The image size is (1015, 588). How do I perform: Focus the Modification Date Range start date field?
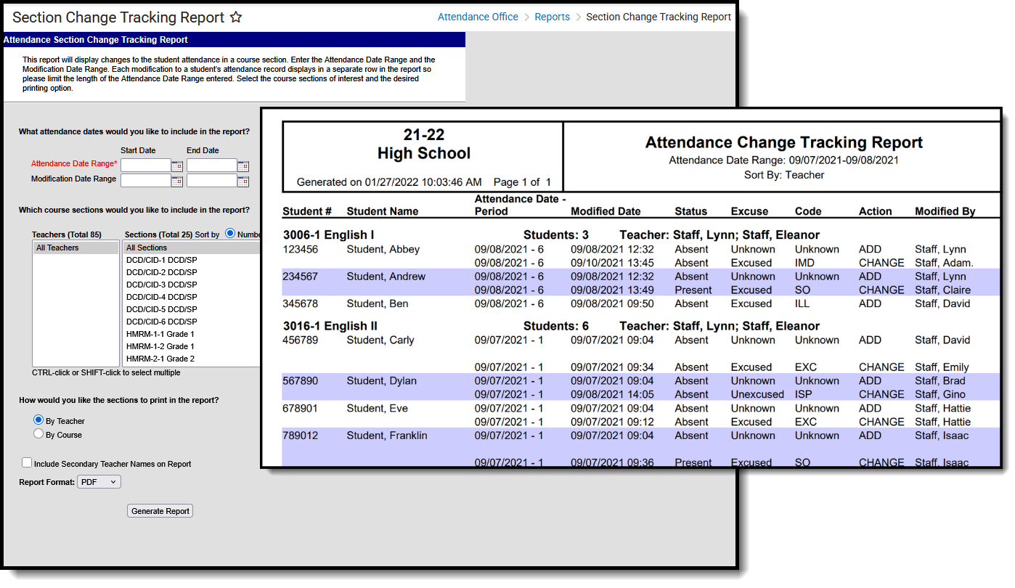click(x=146, y=181)
